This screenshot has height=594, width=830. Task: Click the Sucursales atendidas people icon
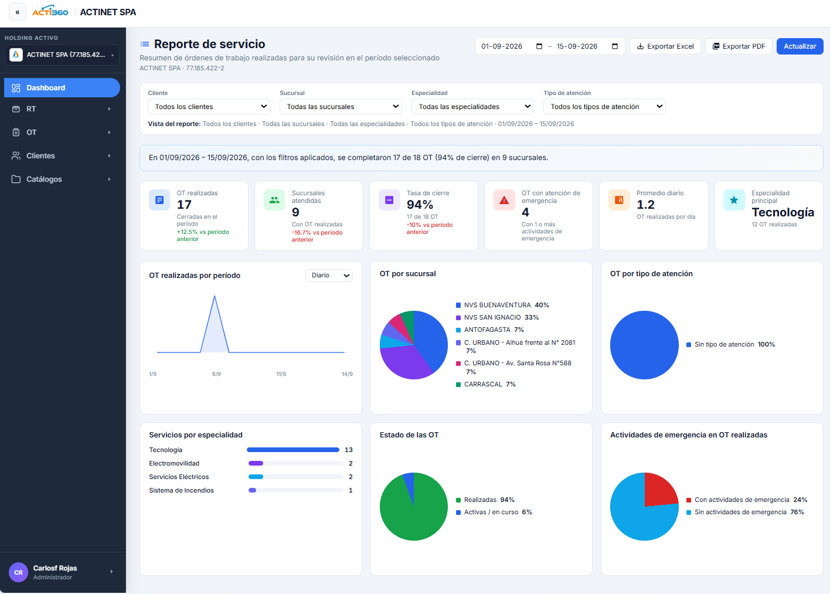click(274, 200)
